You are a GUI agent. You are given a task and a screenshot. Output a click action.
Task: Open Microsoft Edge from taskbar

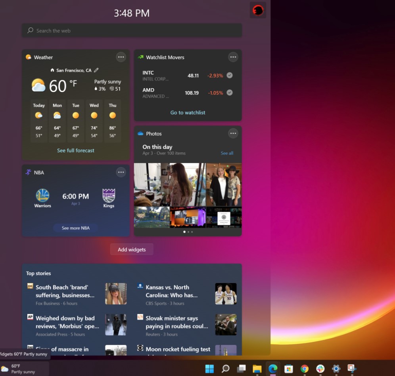pos(273,369)
